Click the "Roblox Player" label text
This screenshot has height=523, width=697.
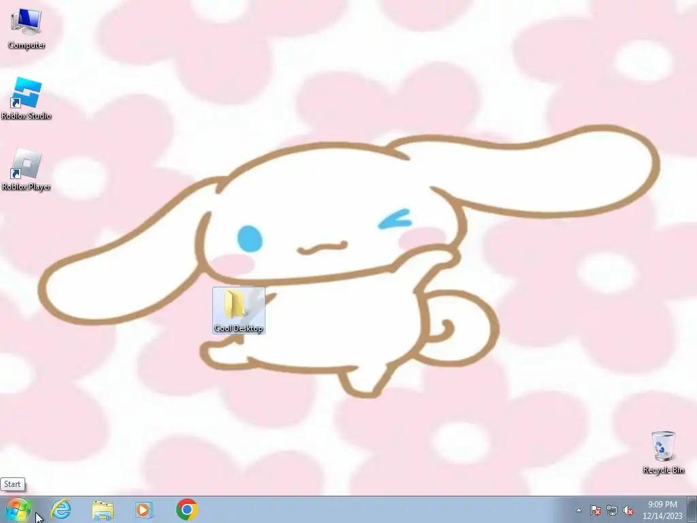pyautogui.click(x=27, y=187)
